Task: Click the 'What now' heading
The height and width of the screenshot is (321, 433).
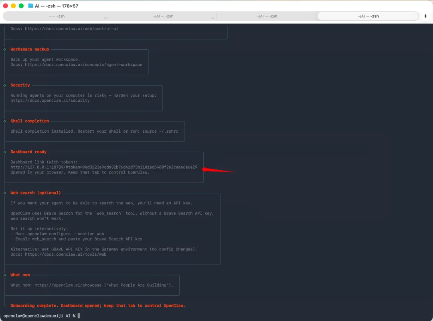Action: (x=20, y=275)
